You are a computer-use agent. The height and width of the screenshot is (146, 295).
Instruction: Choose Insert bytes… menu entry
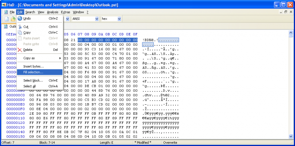pos(40,66)
